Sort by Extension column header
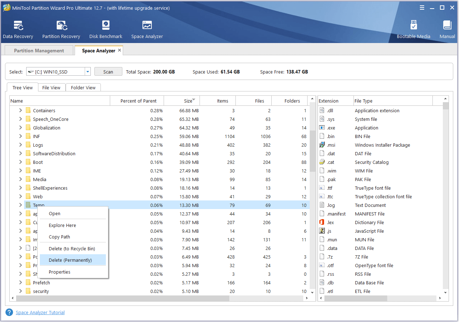 335,101
